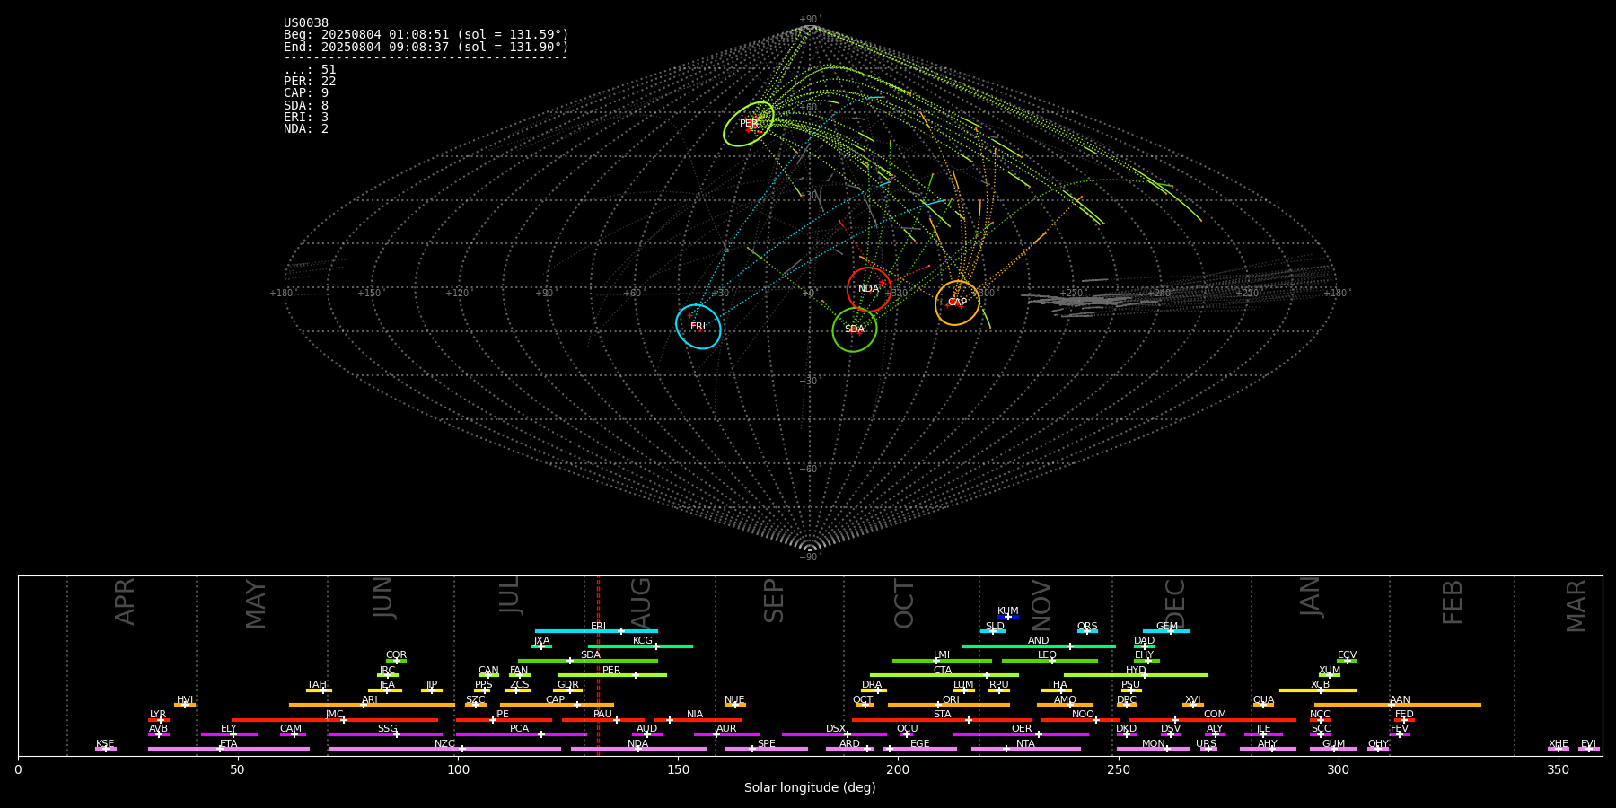This screenshot has width=1616, height=808.
Task: Click the APR month label
Action: (x=125, y=602)
